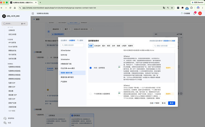Click the browser back arrow
Screen dimensions: 205x127
click(x=1, y=8)
